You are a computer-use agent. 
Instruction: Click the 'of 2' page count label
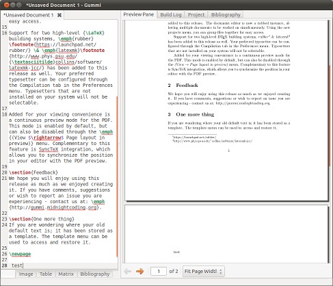point(174,272)
